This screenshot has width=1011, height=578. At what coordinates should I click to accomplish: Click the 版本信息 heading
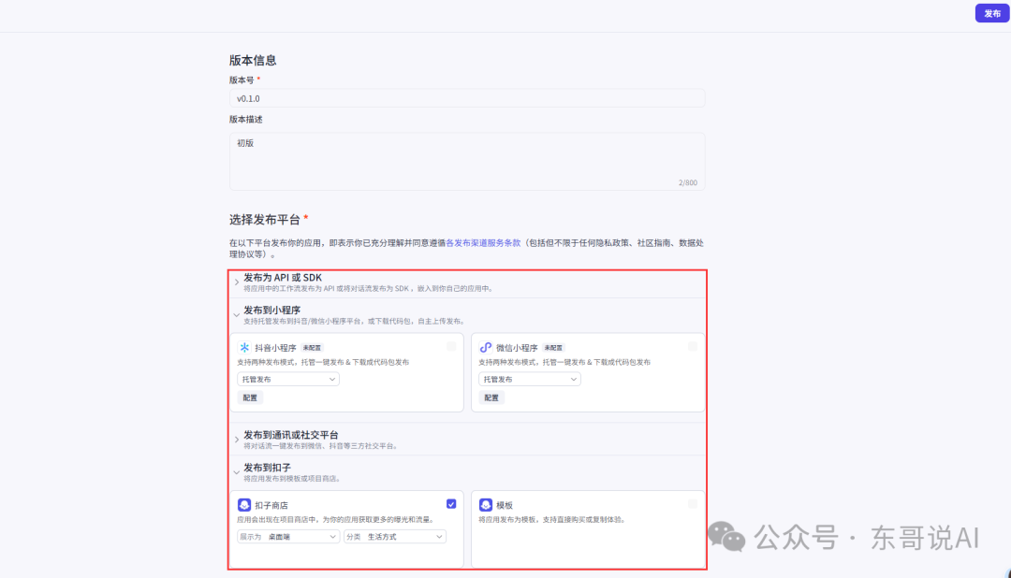[253, 60]
